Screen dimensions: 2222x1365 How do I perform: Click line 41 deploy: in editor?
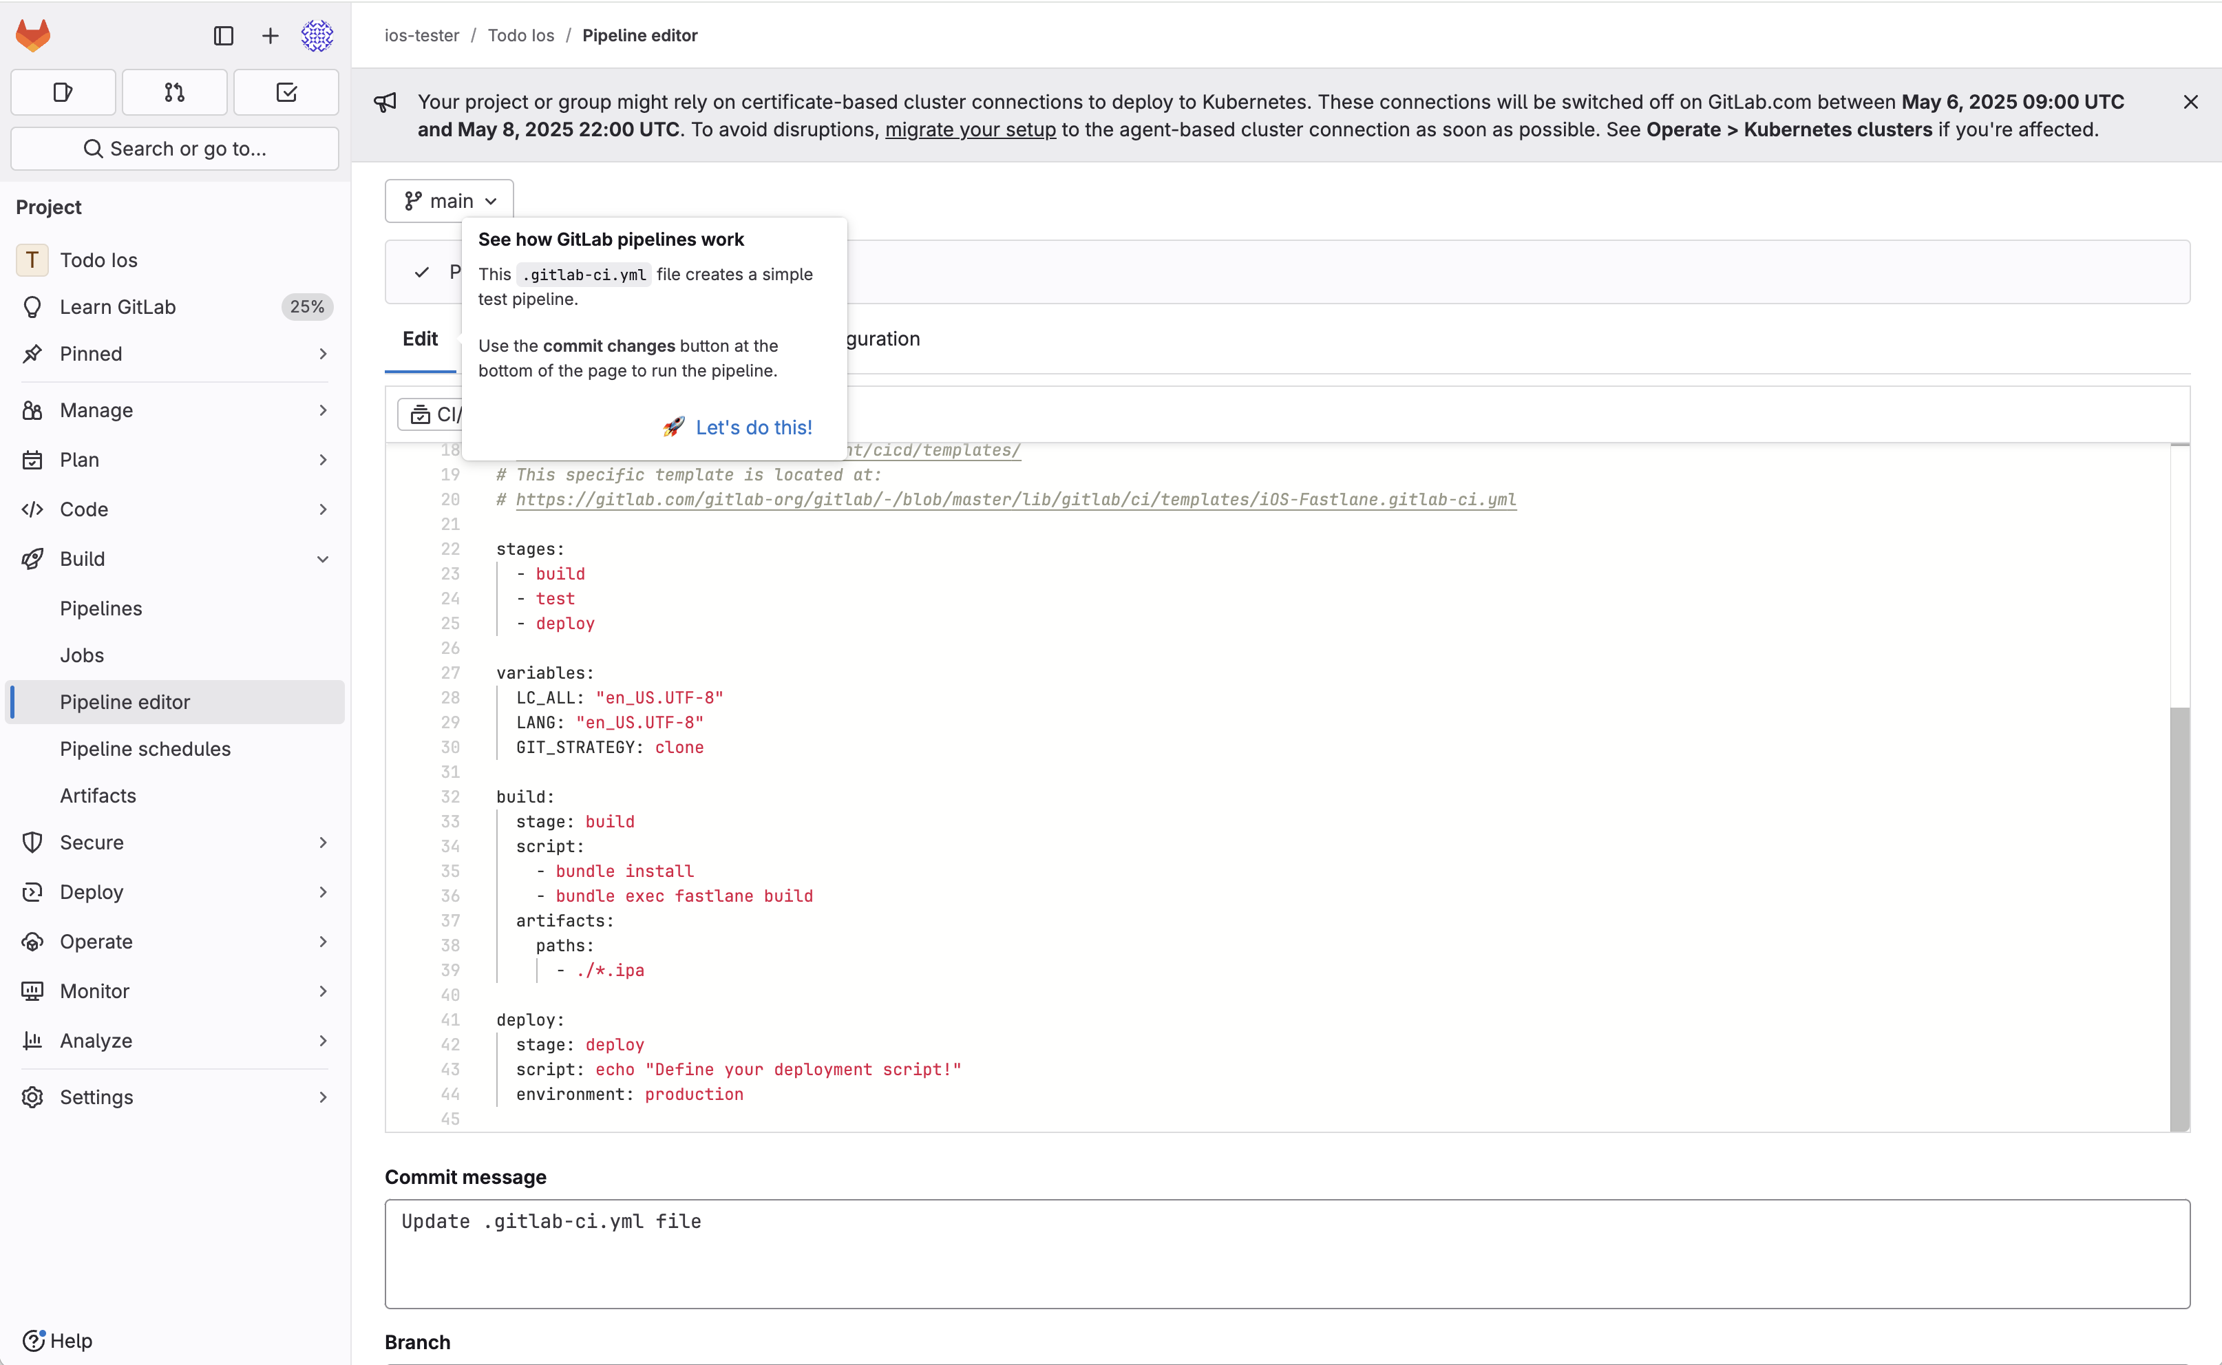point(530,1019)
